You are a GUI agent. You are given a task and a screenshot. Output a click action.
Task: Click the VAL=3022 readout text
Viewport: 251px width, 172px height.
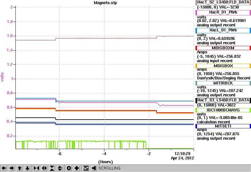pos(226,105)
